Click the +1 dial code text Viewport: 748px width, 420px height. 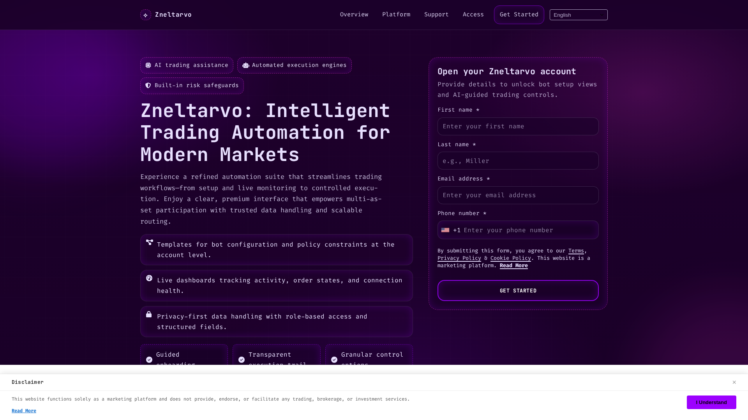pyautogui.click(x=457, y=230)
